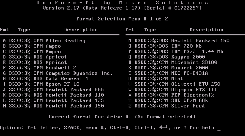The width and height of the screenshot is (245, 136).
Task: Click the Ctrl-I option text
Action: coord(144,128)
